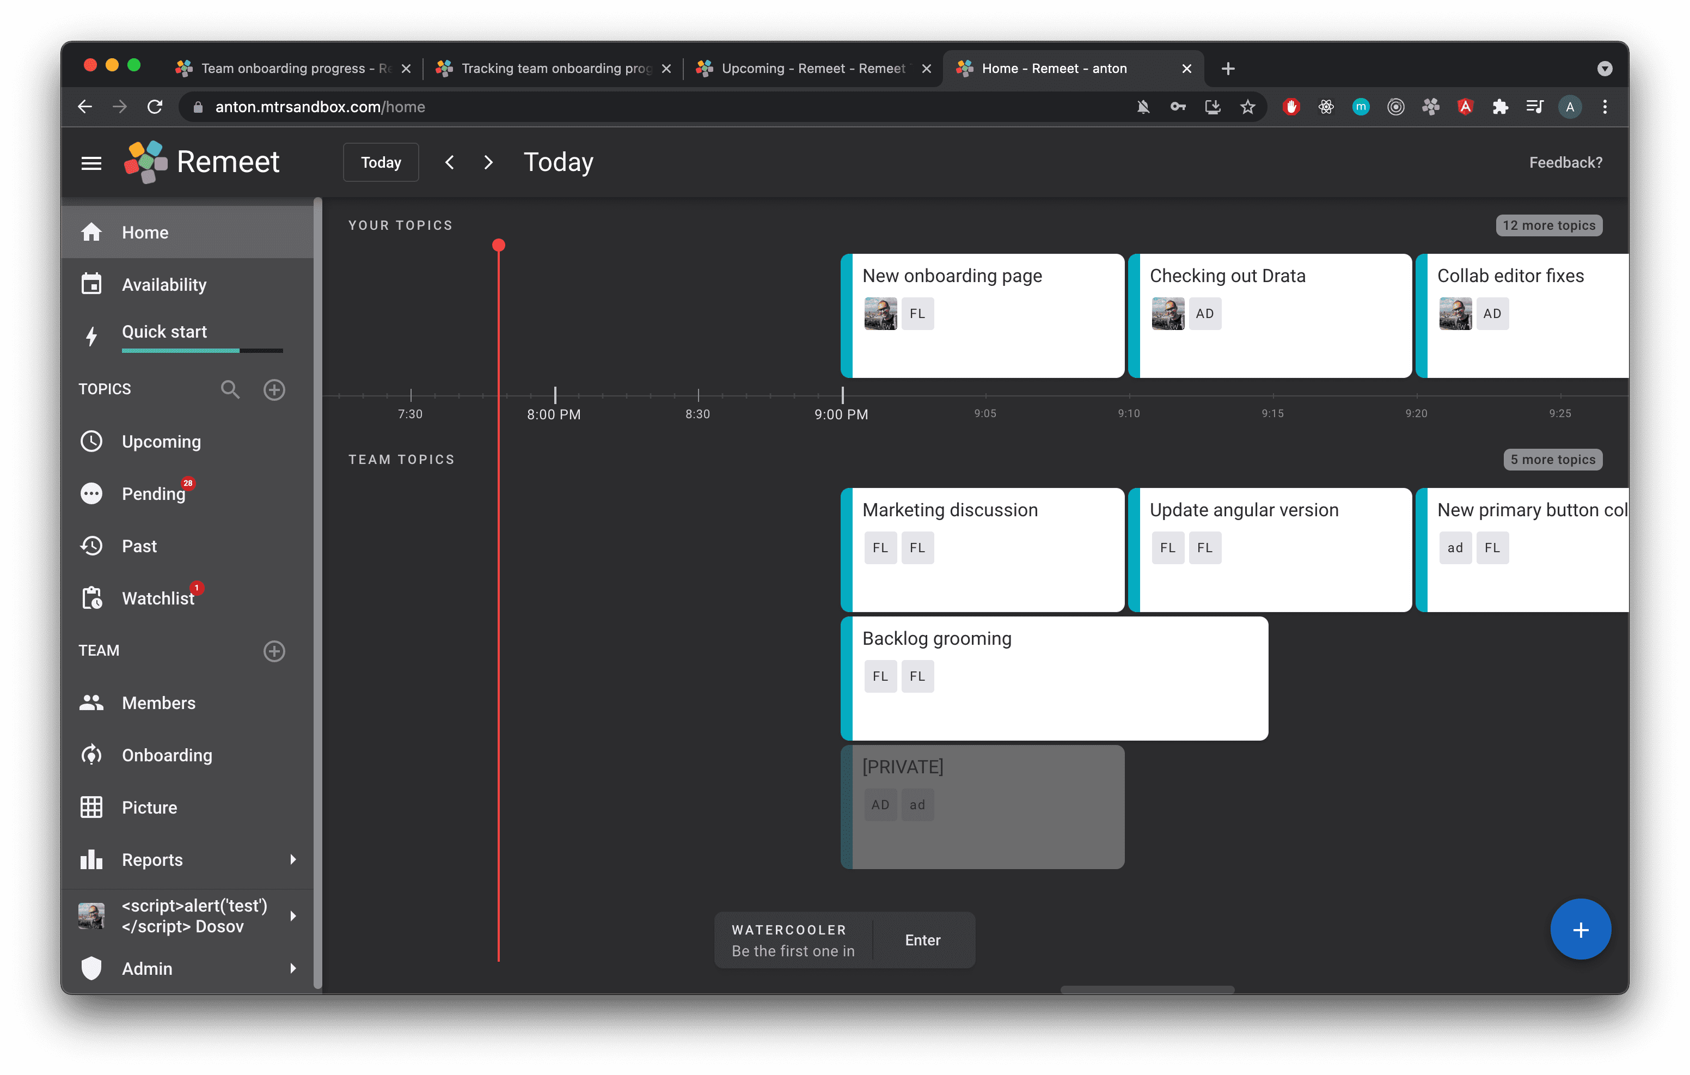
Task: Open the Checking out Drata topic
Action: point(1270,316)
